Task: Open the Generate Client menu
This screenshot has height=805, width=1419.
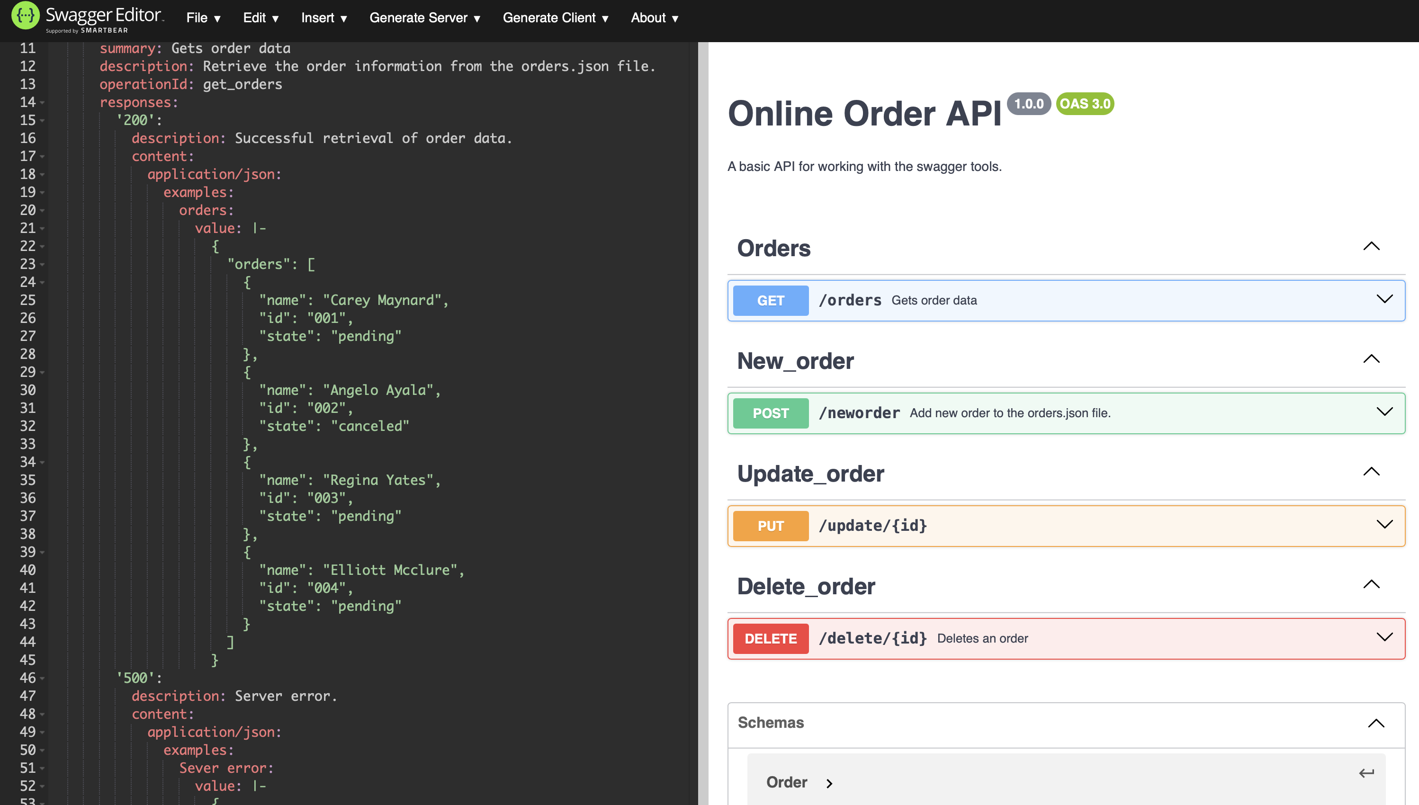Action: (555, 18)
